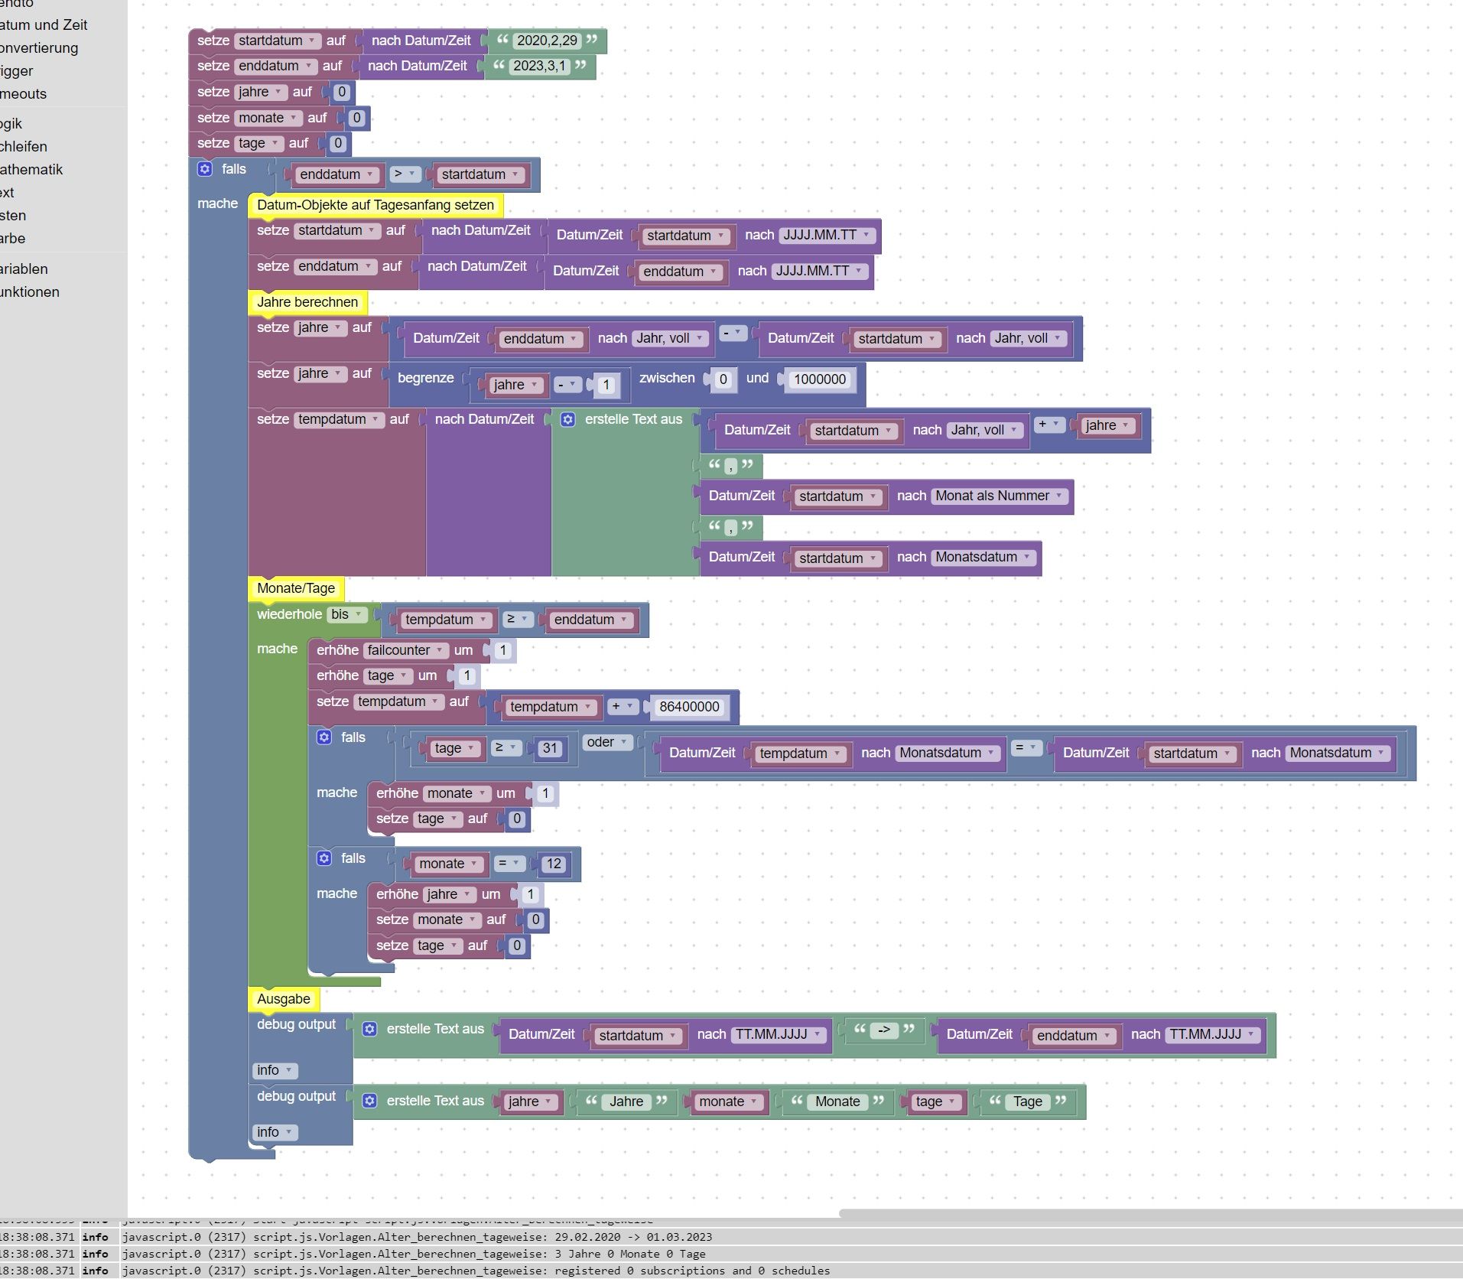Open the 'tempdatum' variable dropdown in 'setze tempdatum auf nach Datum/Zeit'
The image size is (1463, 1279).
click(339, 419)
